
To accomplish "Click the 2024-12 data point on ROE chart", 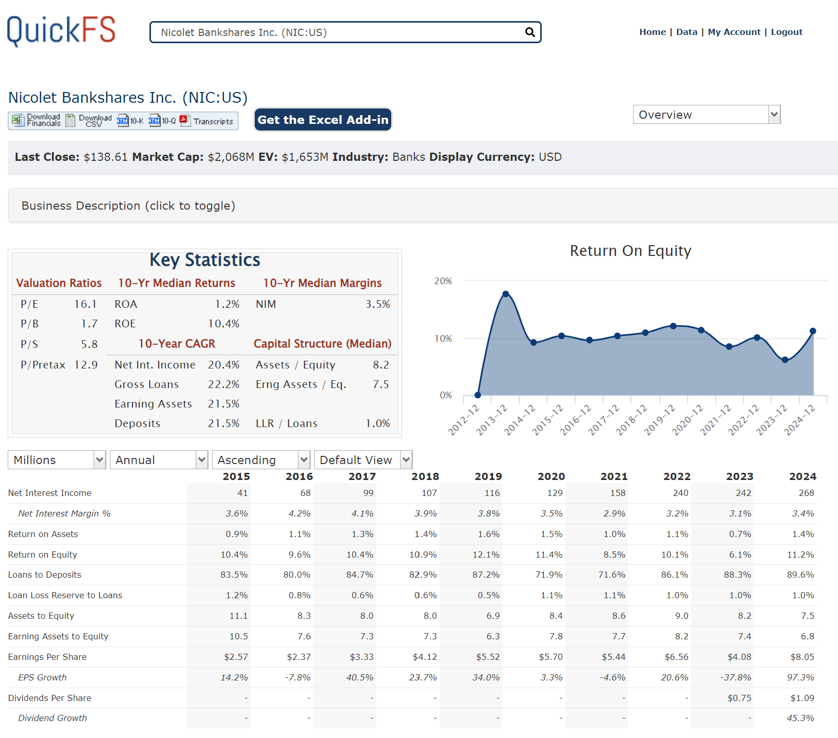I will pos(813,331).
